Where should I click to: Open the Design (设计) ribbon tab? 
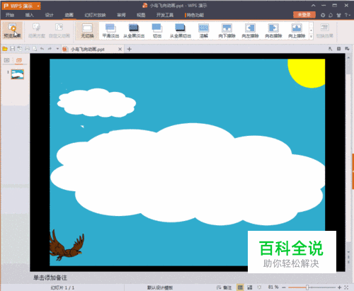click(49, 15)
